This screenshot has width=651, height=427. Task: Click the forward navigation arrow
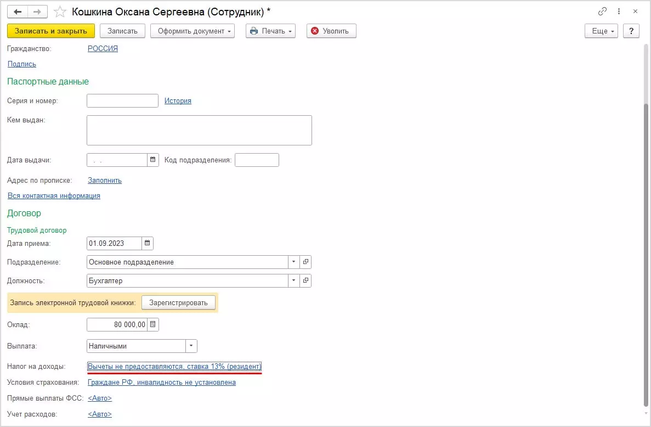click(38, 12)
